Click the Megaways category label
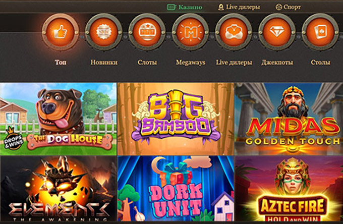This screenshot has width=343, height=224. pyautogui.click(x=191, y=63)
